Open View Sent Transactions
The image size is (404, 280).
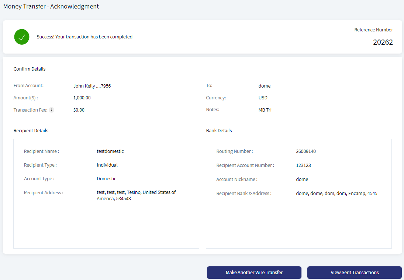(x=355, y=273)
